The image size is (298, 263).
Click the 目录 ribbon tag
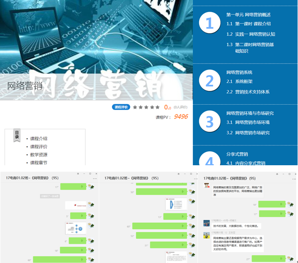(17, 135)
